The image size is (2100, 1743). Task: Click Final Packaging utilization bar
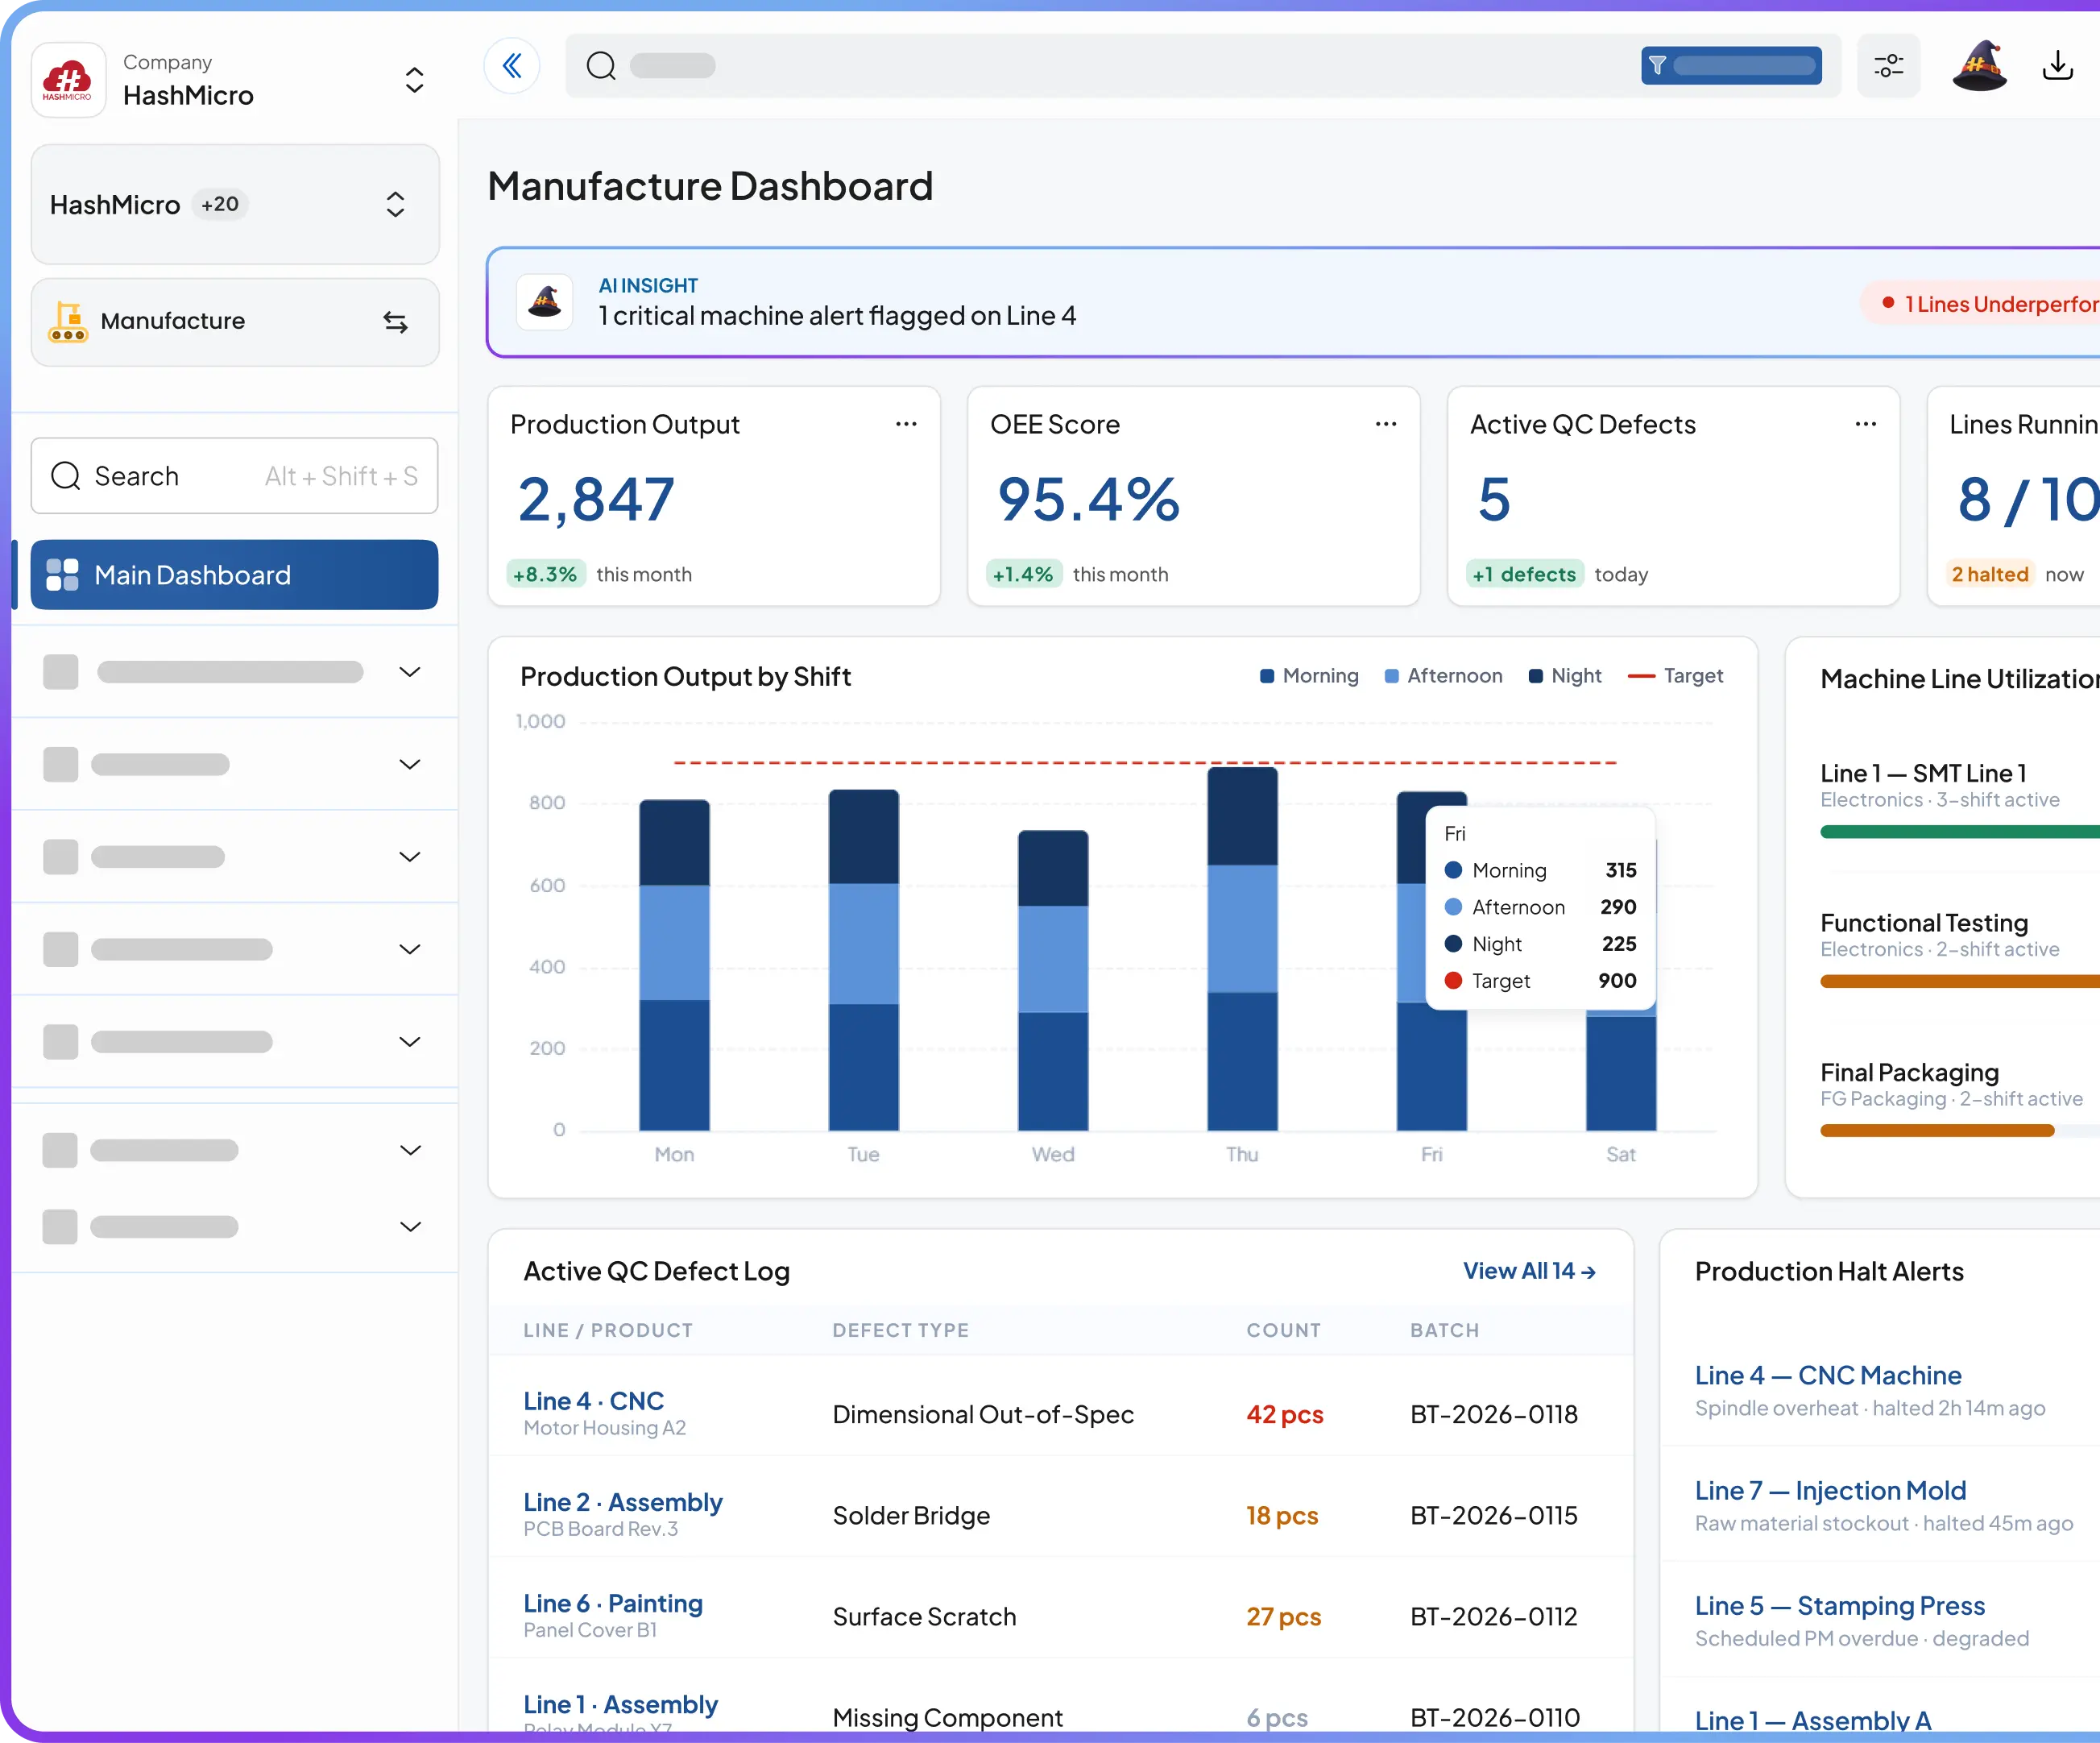[1937, 1131]
